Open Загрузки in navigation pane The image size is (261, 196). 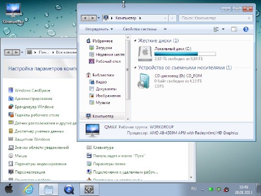(x=100, y=48)
